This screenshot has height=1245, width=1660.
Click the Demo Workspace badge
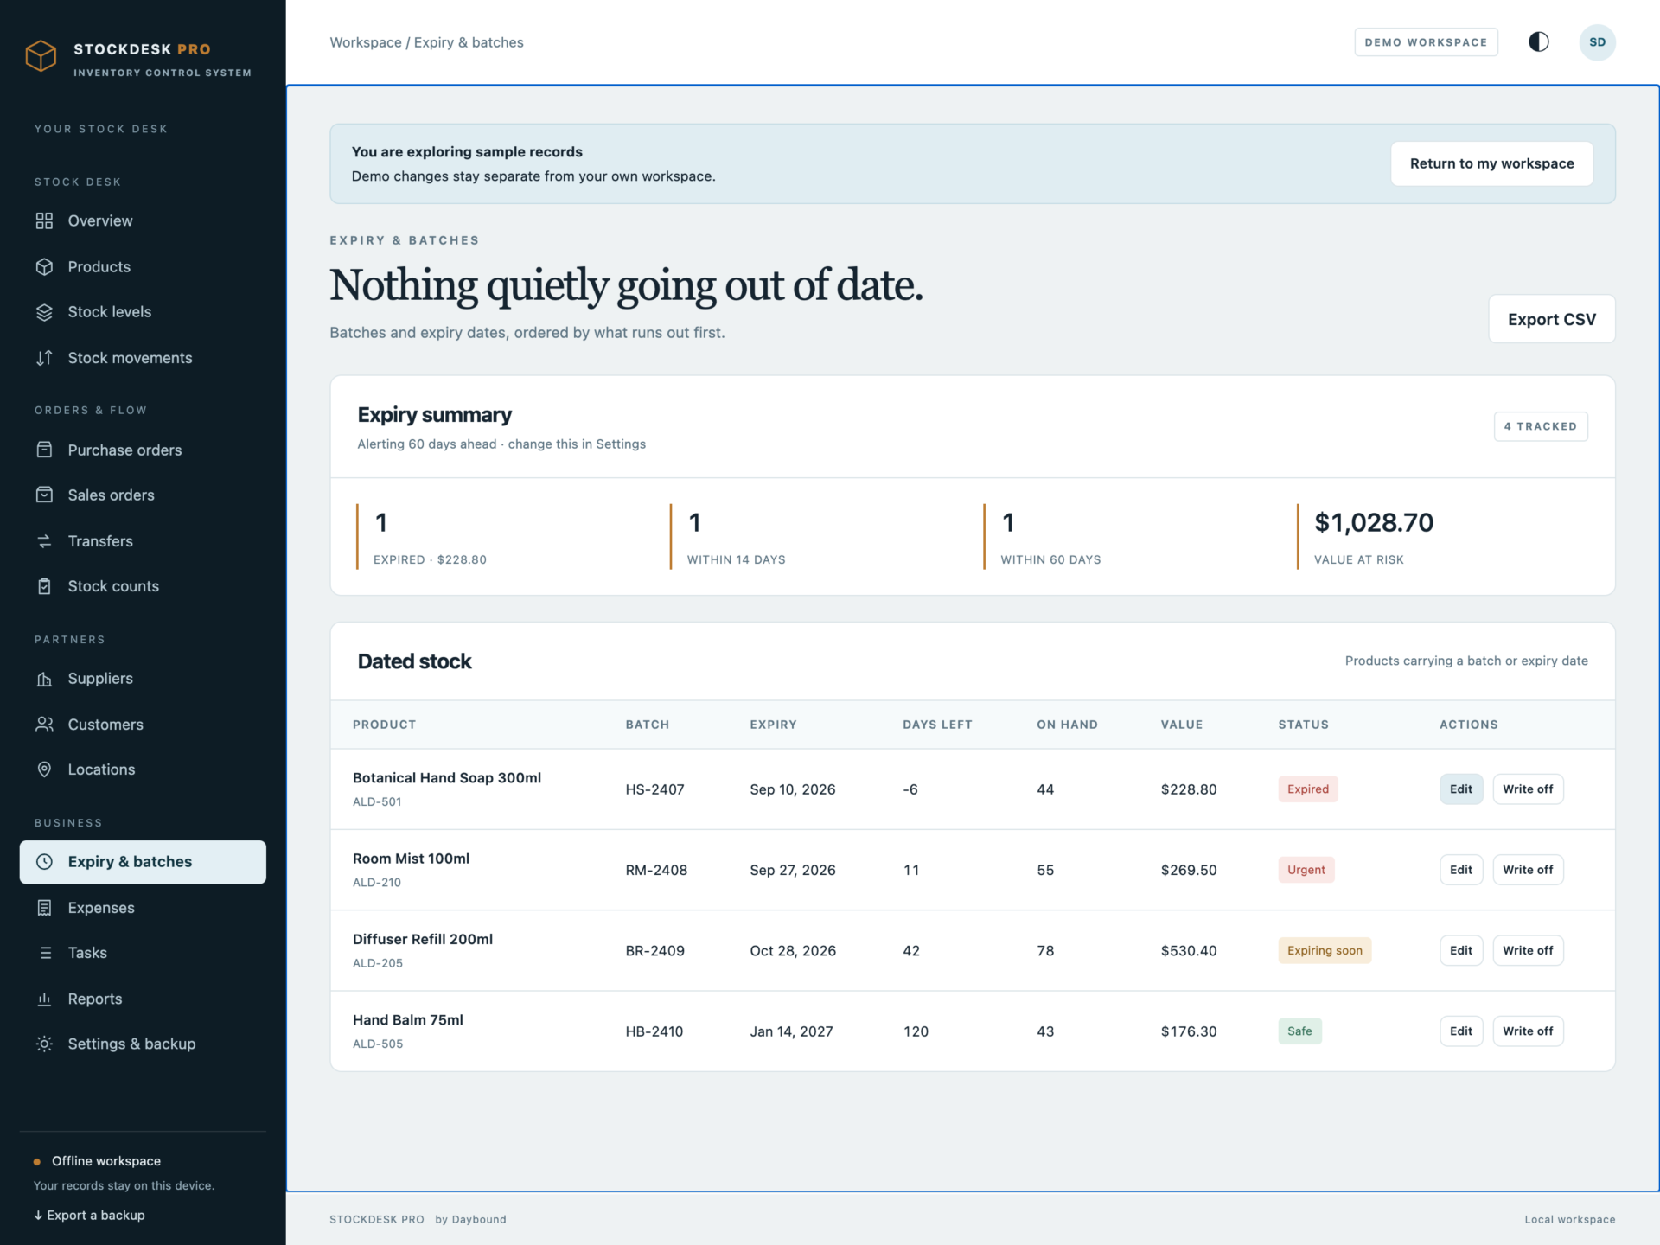click(x=1426, y=42)
